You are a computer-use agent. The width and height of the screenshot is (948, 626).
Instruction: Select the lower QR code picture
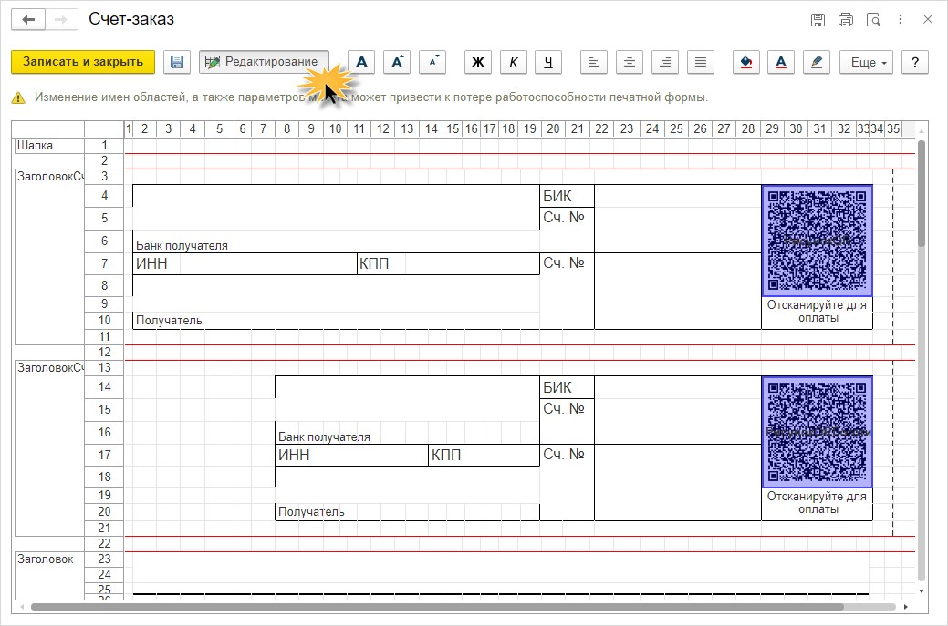point(817,432)
